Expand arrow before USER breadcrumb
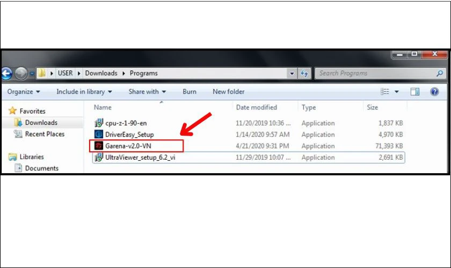 [x=52, y=73]
